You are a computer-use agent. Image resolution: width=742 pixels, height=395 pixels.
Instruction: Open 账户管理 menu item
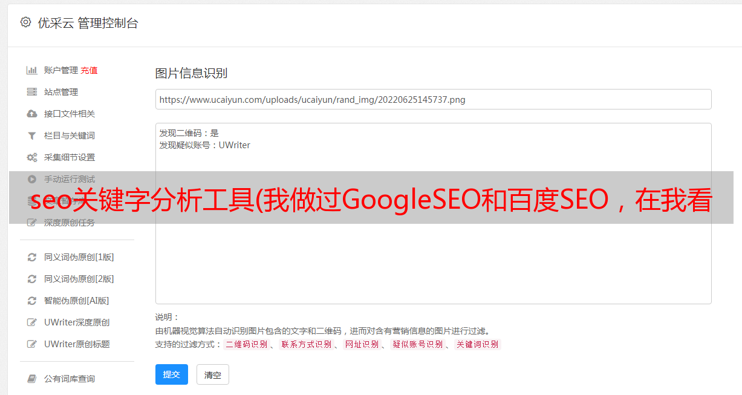point(61,70)
